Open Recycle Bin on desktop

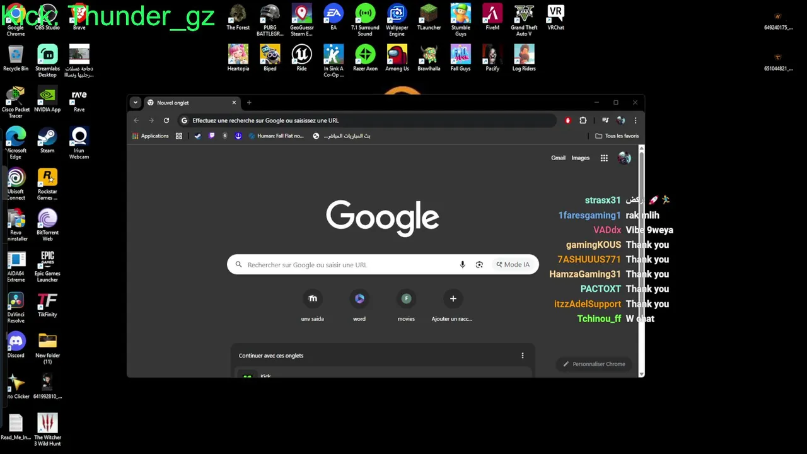16,59
